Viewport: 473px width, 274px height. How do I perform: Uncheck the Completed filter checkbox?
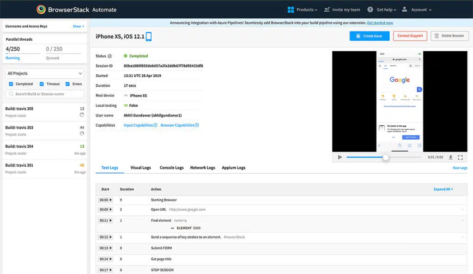click(x=11, y=84)
